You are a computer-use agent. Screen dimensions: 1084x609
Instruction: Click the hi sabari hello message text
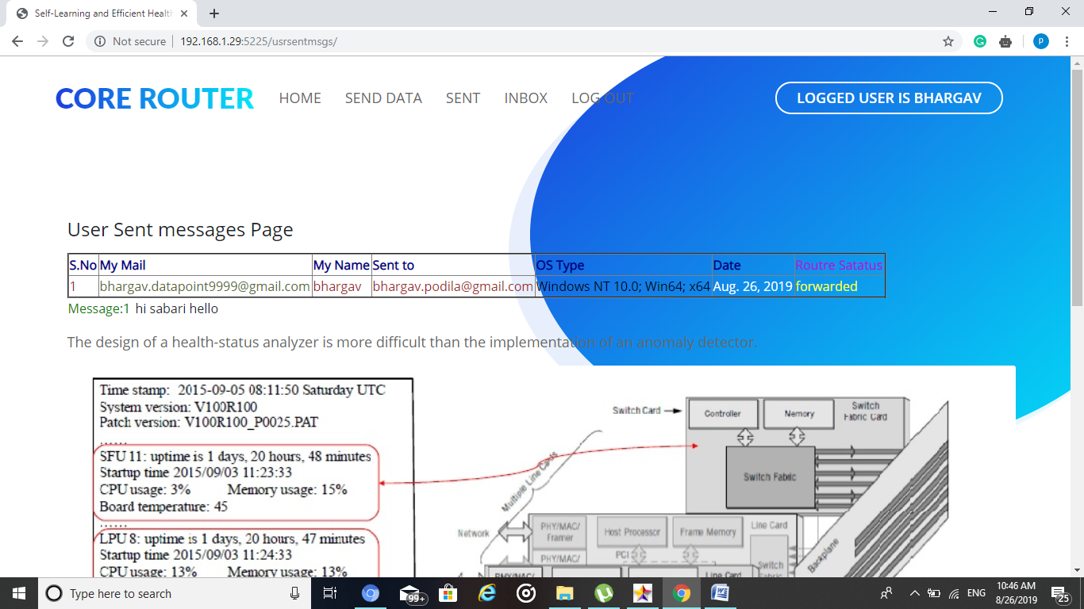[176, 308]
